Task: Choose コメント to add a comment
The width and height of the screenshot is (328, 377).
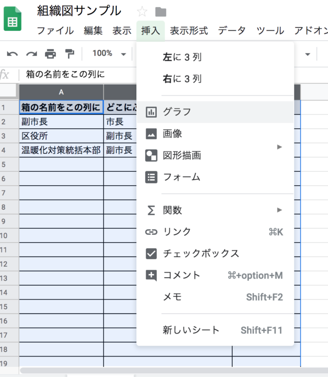Action: coord(215,275)
